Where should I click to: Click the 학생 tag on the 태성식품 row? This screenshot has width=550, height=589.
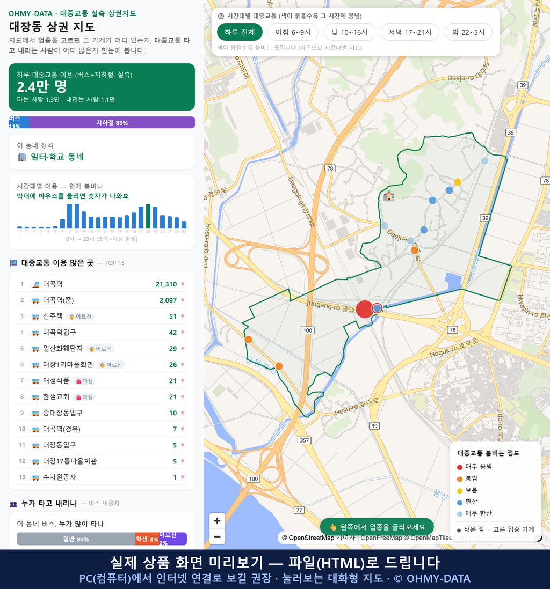coord(84,381)
